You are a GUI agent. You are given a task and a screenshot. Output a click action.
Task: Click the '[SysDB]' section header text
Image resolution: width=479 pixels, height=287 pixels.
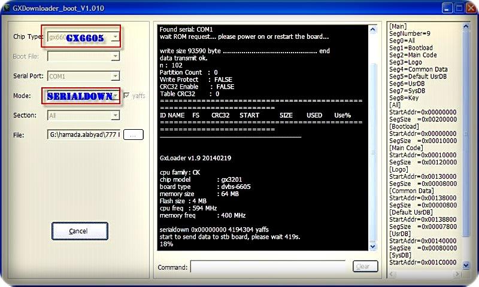coord(400,255)
